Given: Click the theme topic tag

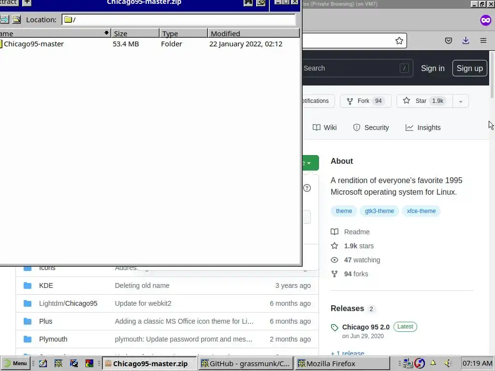Looking at the screenshot, I should tap(344, 211).
